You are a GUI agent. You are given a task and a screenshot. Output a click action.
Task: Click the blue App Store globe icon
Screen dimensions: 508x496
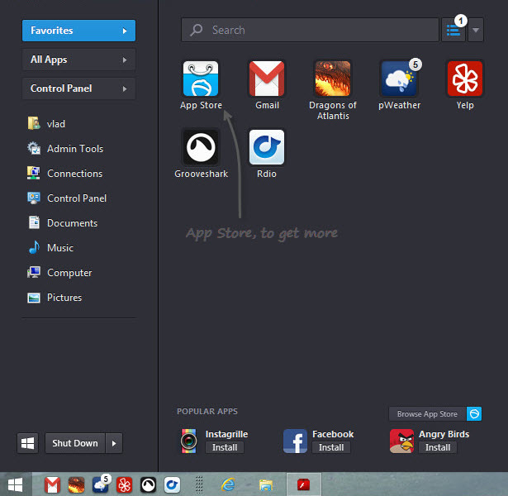pos(474,414)
